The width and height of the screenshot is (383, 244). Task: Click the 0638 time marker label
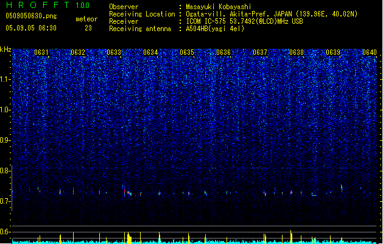297,52
